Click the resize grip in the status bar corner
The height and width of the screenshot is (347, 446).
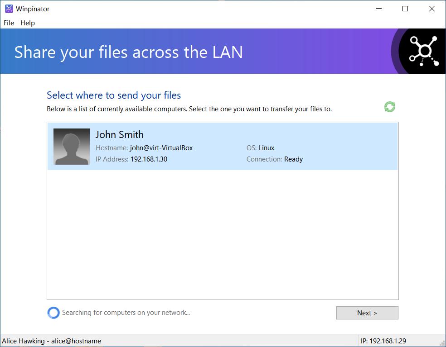pos(443,344)
